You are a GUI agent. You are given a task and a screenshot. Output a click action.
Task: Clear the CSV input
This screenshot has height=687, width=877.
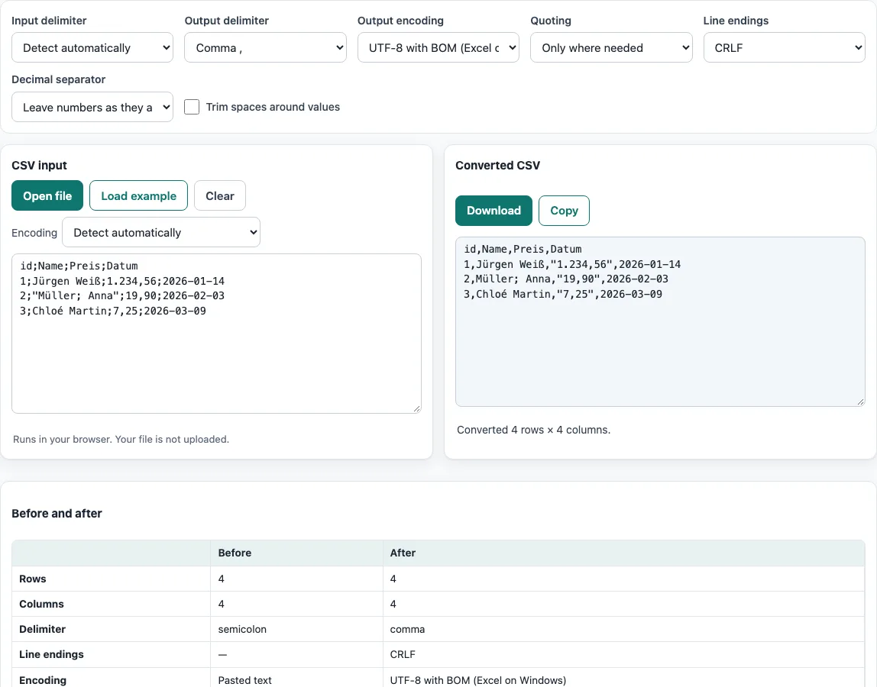click(x=220, y=195)
